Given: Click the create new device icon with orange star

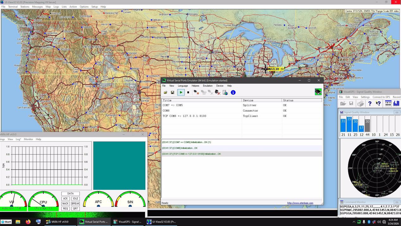Looking at the screenshot, I should pos(196,93).
